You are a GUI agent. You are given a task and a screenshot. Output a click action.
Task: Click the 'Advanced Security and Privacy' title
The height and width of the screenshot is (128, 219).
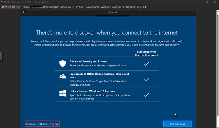(x=88, y=61)
